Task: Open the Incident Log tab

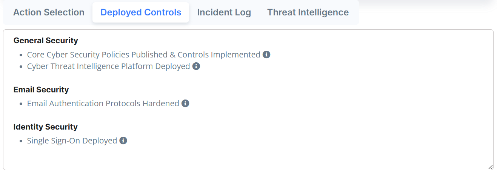Action: (x=224, y=12)
